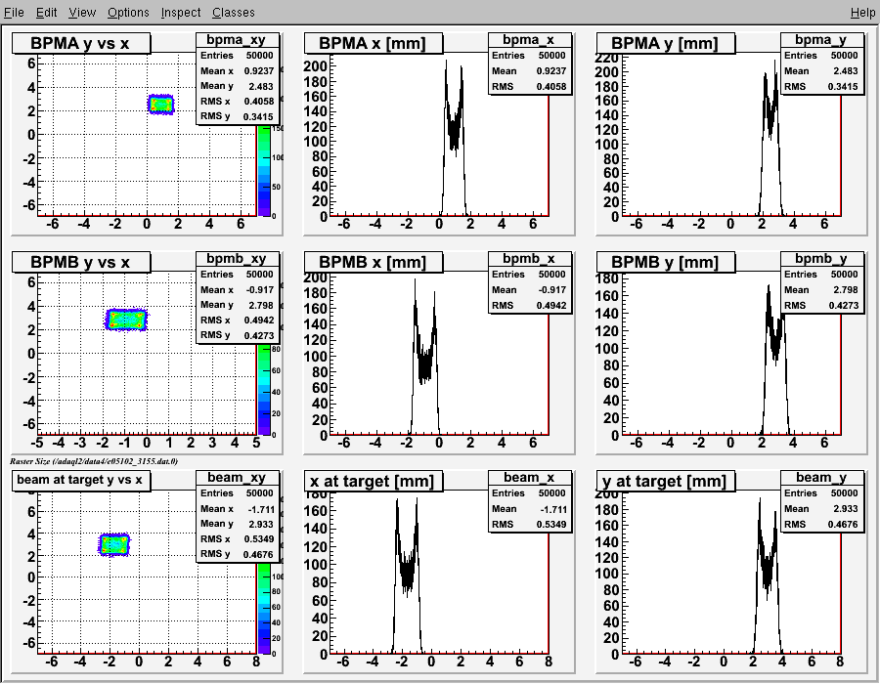
Task: Click the bpmb_x stats box header
Action: click(529, 259)
